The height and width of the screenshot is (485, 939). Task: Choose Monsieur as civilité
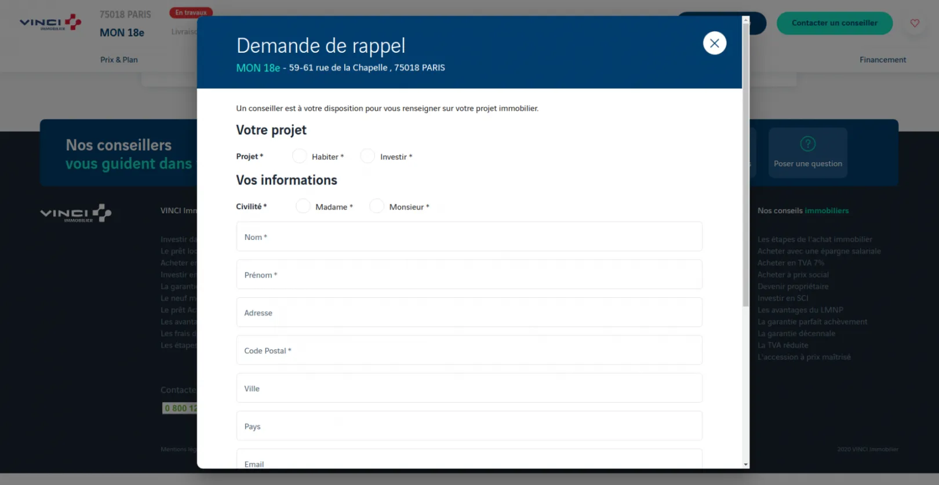coord(377,206)
